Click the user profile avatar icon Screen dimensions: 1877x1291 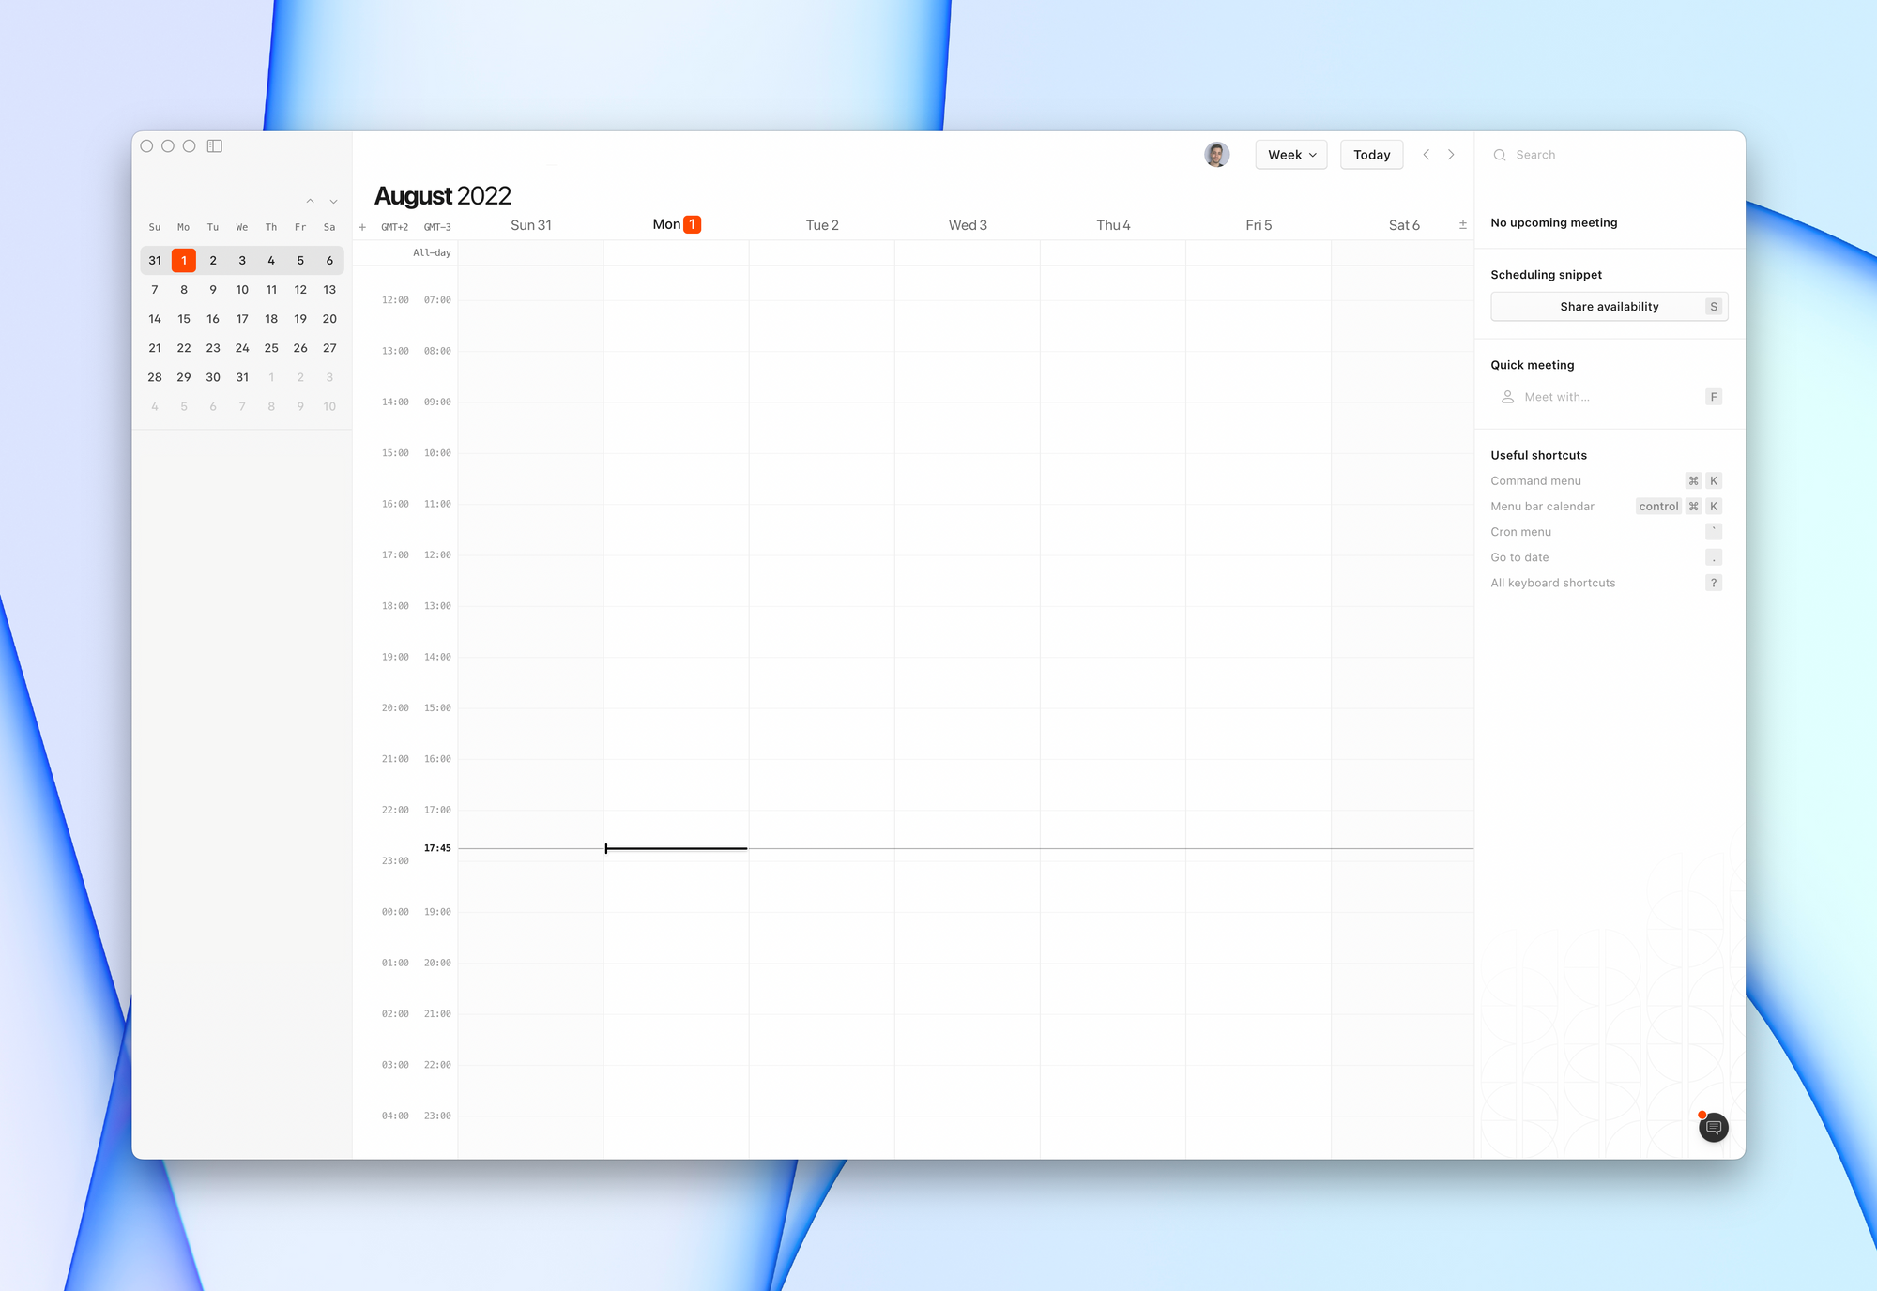[x=1218, y=153]
